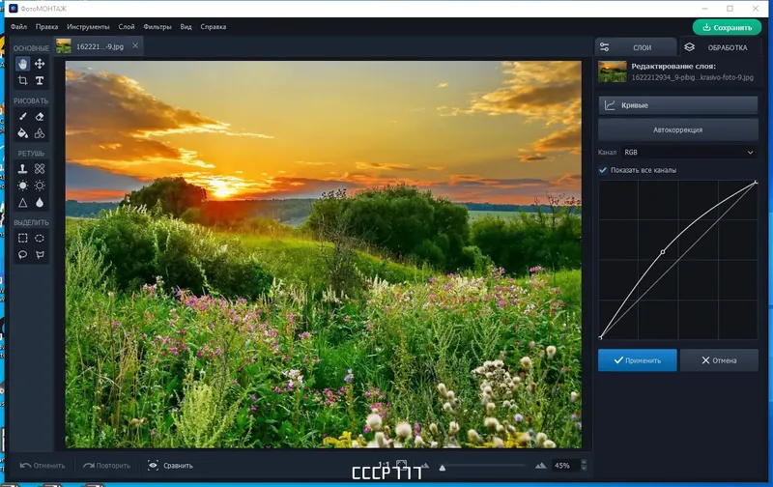Open the Правка menu
The image size is (773, 487).
click(x=46, y=27)
